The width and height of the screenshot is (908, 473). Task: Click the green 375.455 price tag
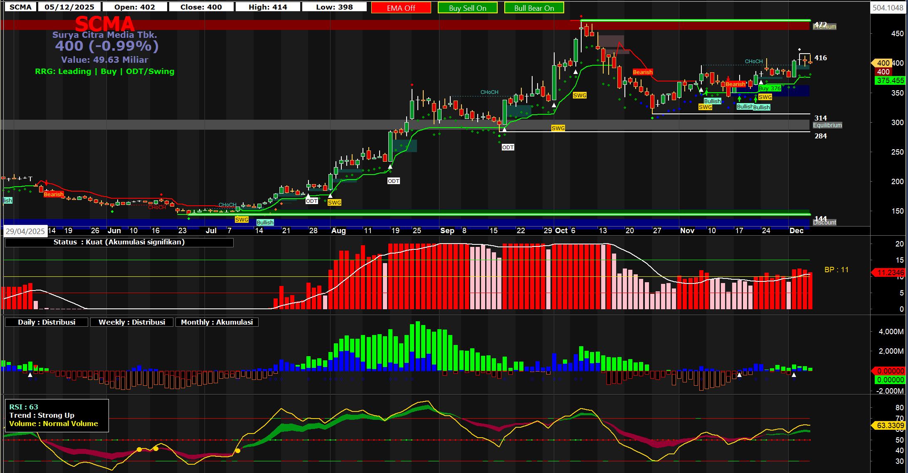[x=890, y=81]
